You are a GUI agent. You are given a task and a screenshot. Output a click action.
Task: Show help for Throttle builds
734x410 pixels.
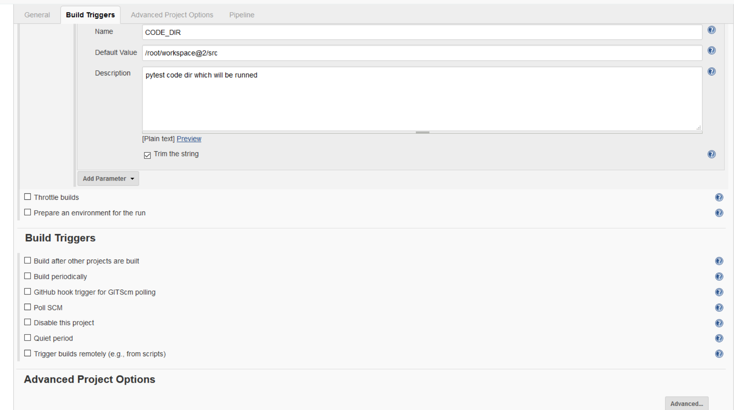(719, 197)
